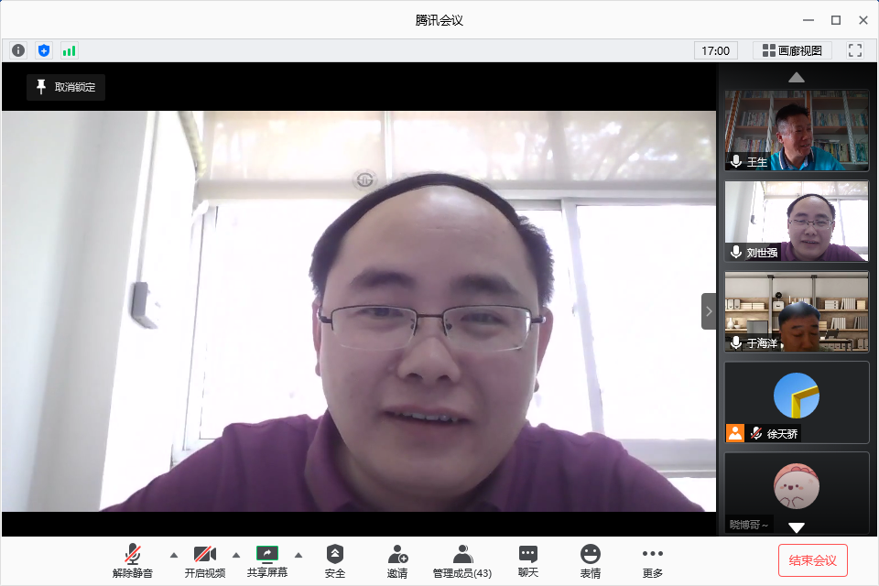The height and width of the screenshot is (586, 879).
Task: Switch to 画廊视图 gallery view
Action: click(792, 50)
